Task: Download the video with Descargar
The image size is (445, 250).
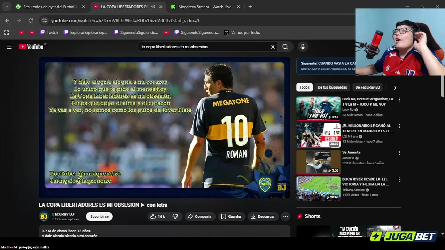Action: tap(263, 216)
